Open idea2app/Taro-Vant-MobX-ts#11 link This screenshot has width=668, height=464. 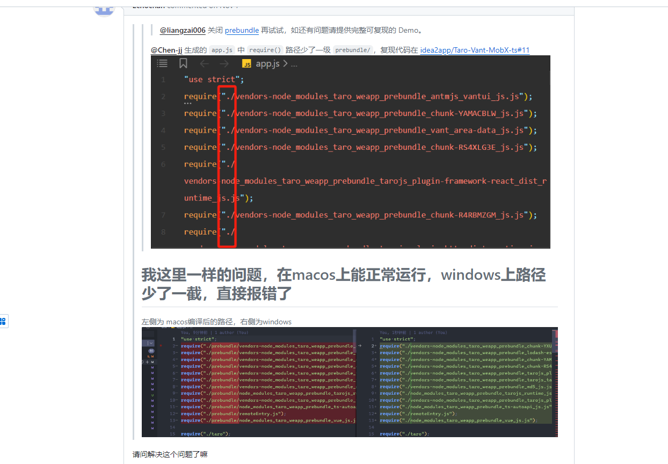coord(475,50)
